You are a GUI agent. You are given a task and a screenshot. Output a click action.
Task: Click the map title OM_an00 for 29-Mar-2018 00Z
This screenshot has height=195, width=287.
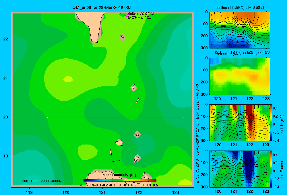pos(102,7)
